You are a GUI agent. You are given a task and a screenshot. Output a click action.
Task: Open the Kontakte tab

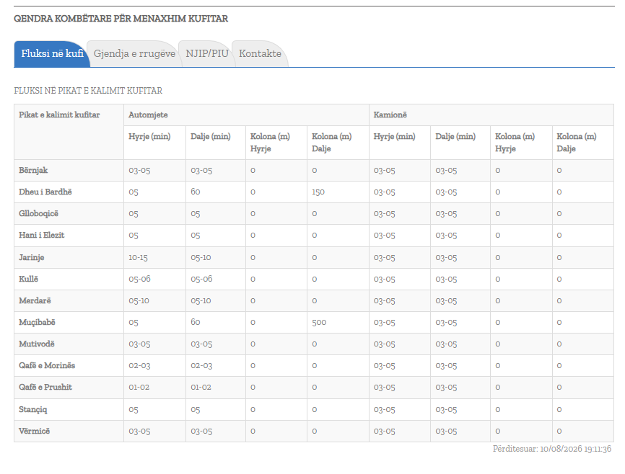click(x=260, y=54)
